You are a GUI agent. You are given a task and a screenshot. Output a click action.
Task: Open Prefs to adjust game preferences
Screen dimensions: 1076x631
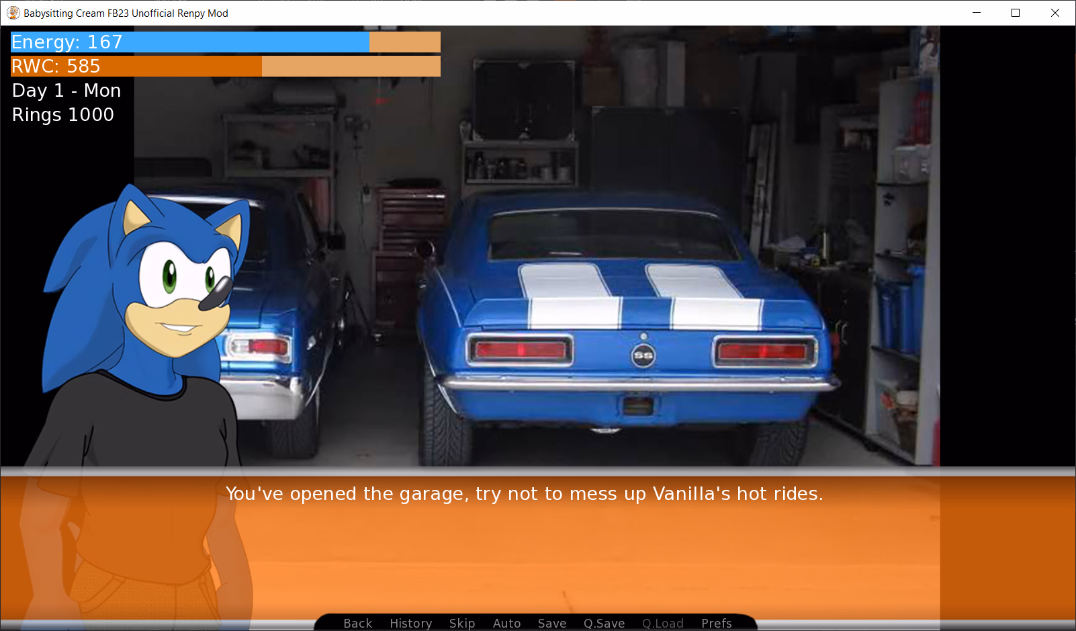click(716, 623)
